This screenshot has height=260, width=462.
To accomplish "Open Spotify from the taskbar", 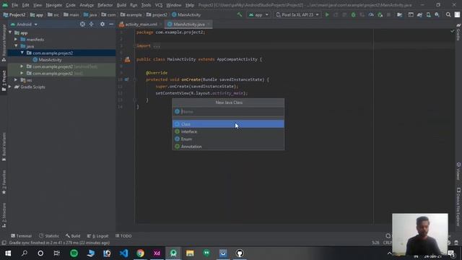I will pos(74,253).
